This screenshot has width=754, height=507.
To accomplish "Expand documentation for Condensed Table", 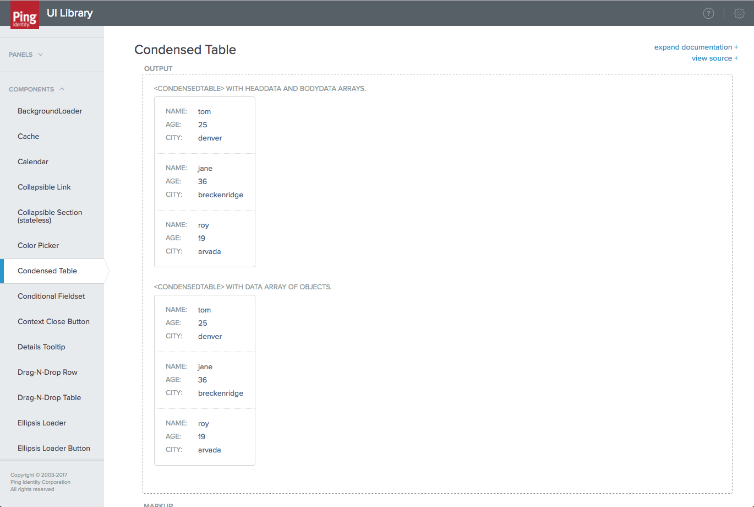I will [x=696, y=47].
